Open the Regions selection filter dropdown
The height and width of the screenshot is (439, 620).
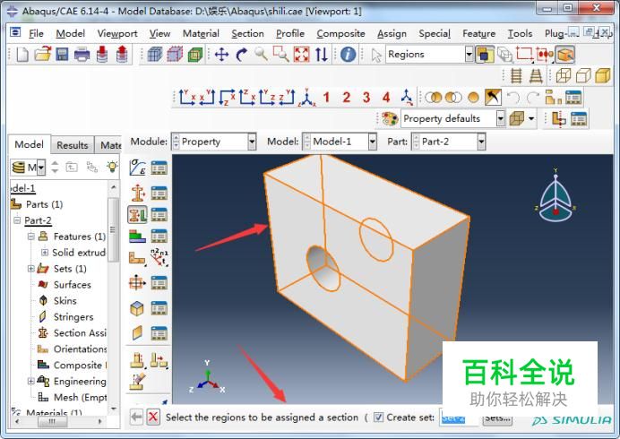[x=469, y=54]
